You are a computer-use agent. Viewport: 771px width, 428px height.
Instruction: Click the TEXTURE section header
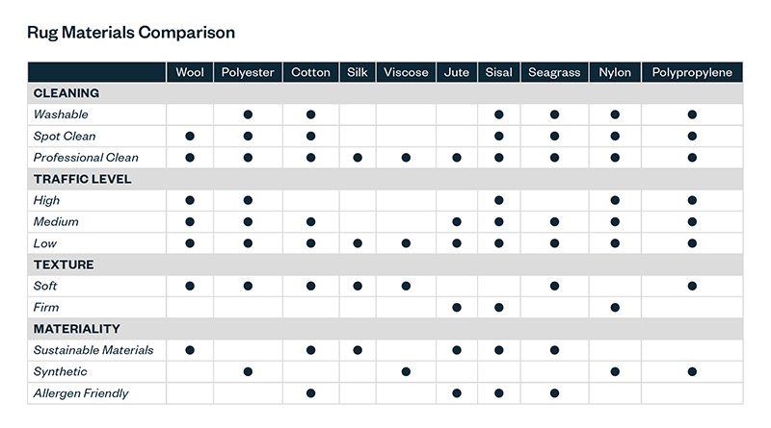[x=64, y=265]
